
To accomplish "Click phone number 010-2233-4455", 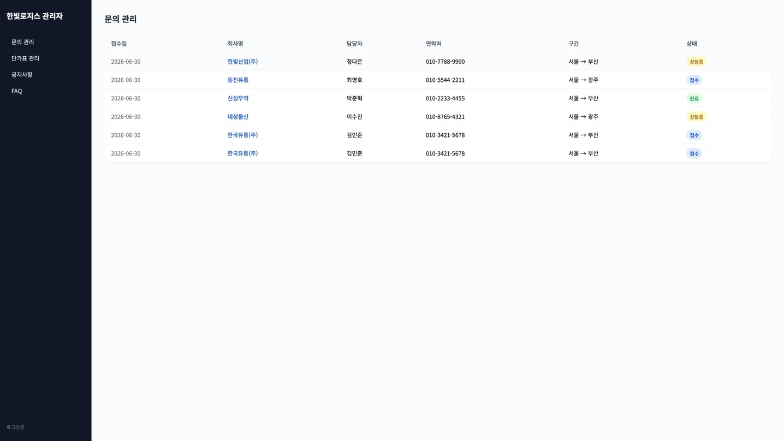I will (x=446, y=99).
